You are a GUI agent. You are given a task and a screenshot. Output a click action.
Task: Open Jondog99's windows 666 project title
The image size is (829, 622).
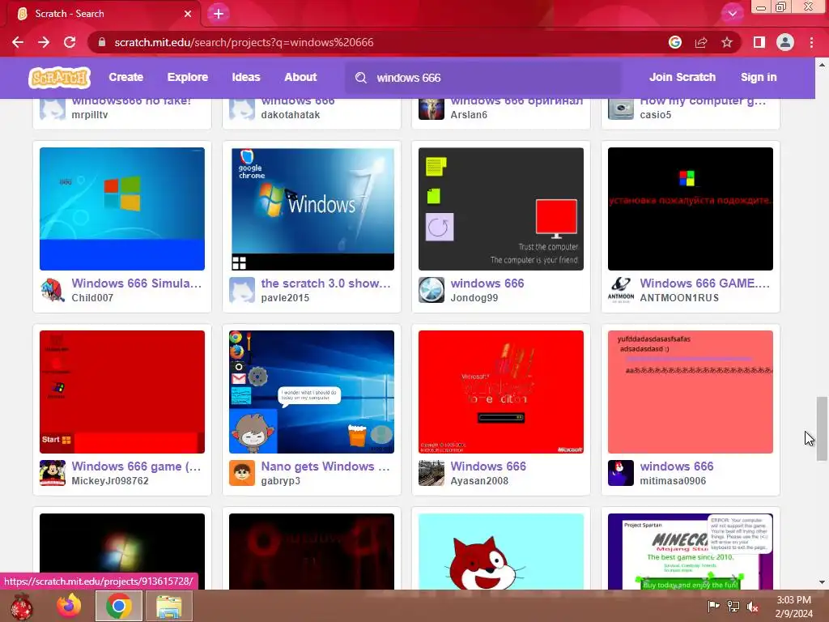pyautogui.click(x=487, y=283)
